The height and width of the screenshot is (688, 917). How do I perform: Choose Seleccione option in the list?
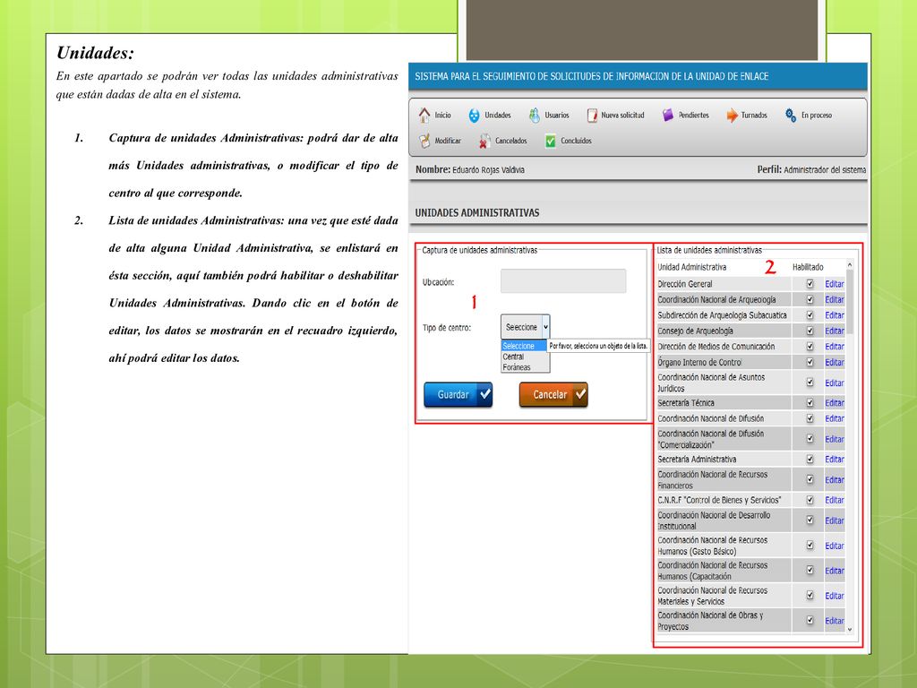coord(524,346)
